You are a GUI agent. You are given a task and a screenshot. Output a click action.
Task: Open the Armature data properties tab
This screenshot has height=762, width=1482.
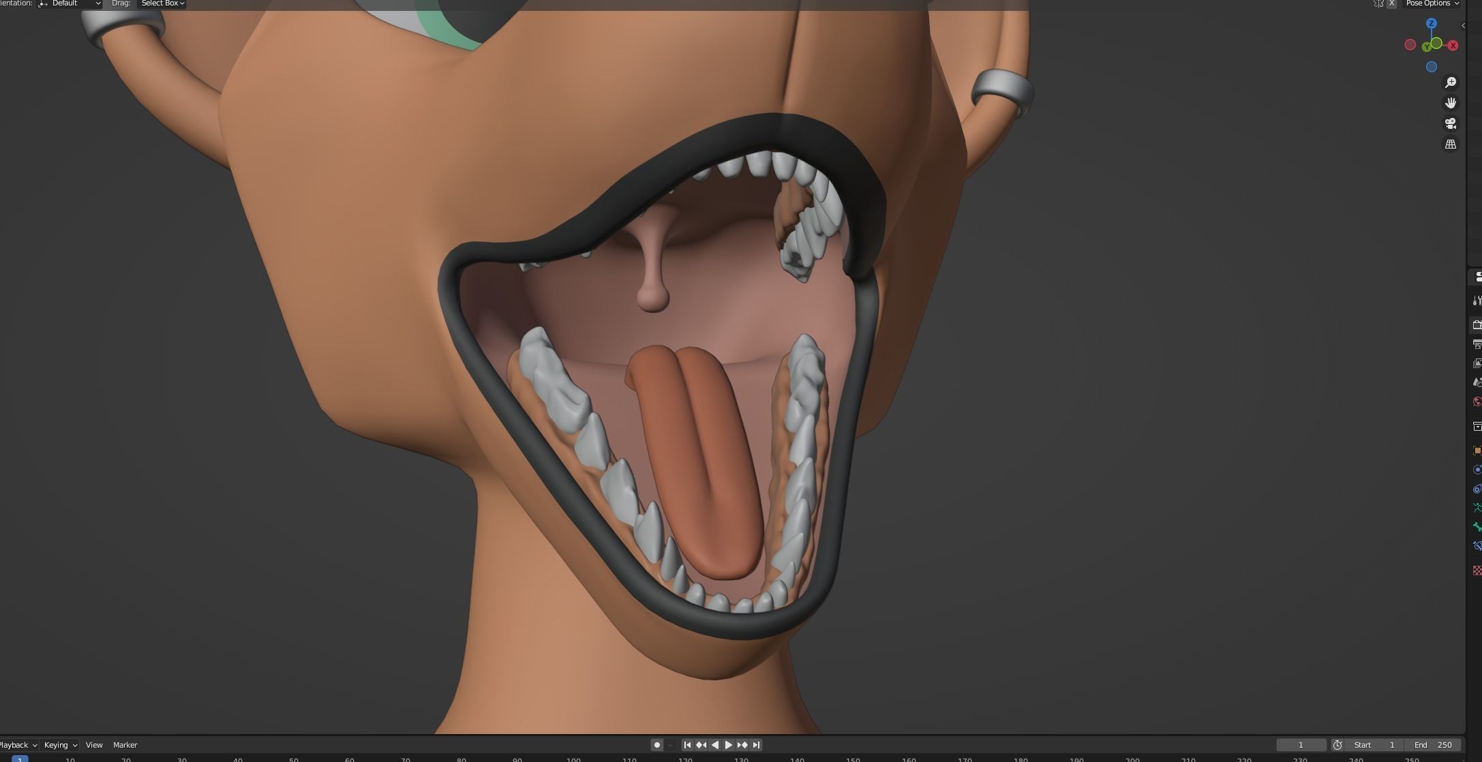1477,508
